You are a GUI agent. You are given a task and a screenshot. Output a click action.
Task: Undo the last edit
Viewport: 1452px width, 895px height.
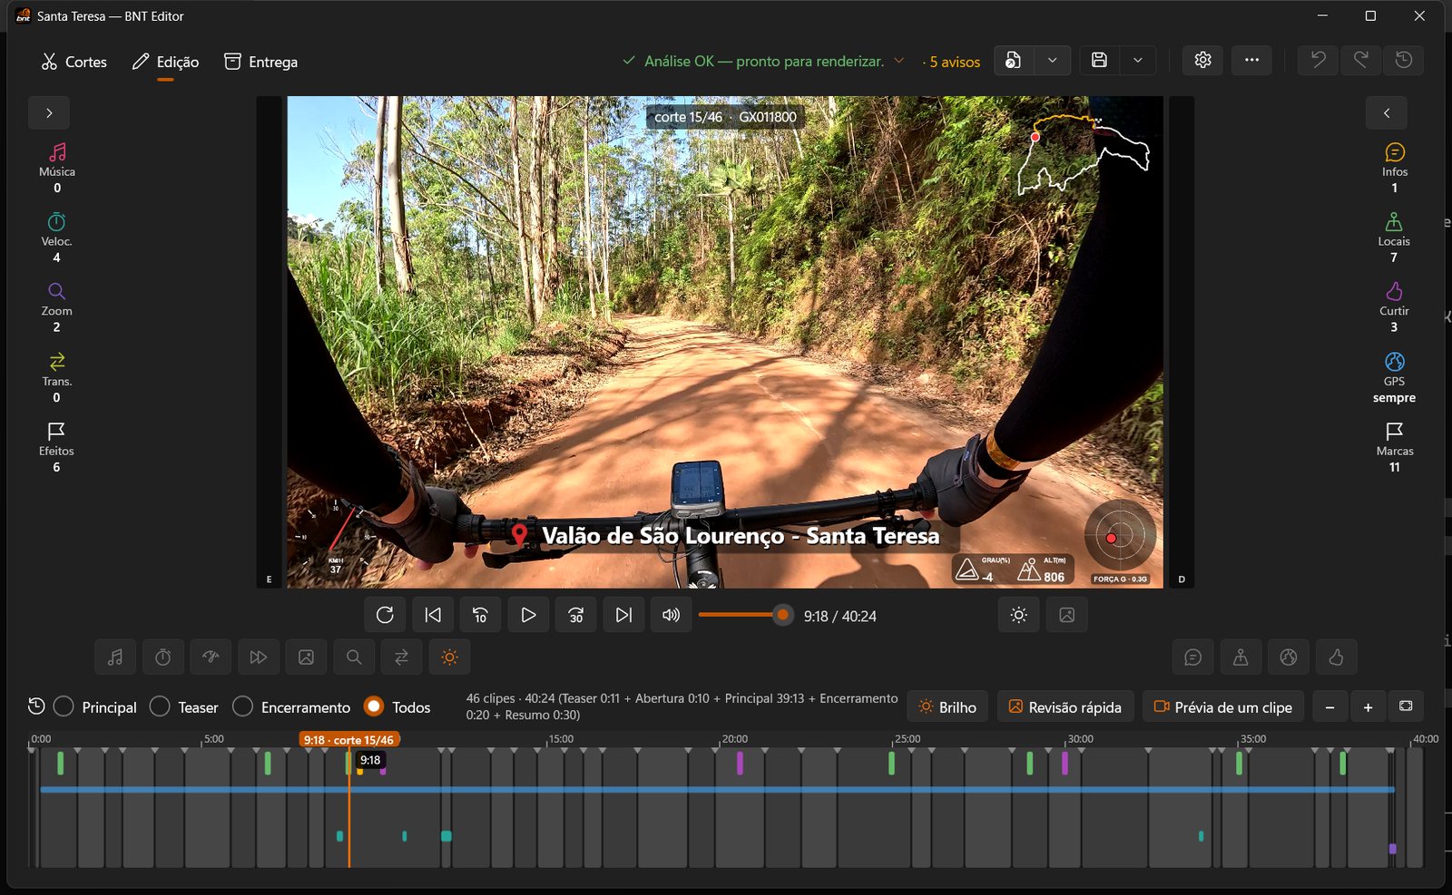tap(1318, 60)
